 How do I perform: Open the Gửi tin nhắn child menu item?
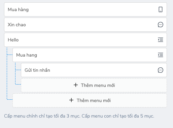pos(94,70)
